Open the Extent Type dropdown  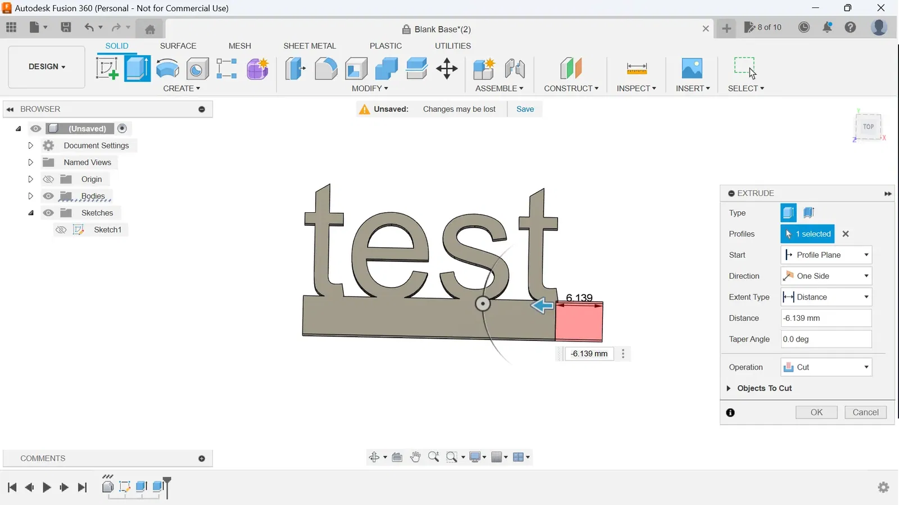tap(826, 297)
